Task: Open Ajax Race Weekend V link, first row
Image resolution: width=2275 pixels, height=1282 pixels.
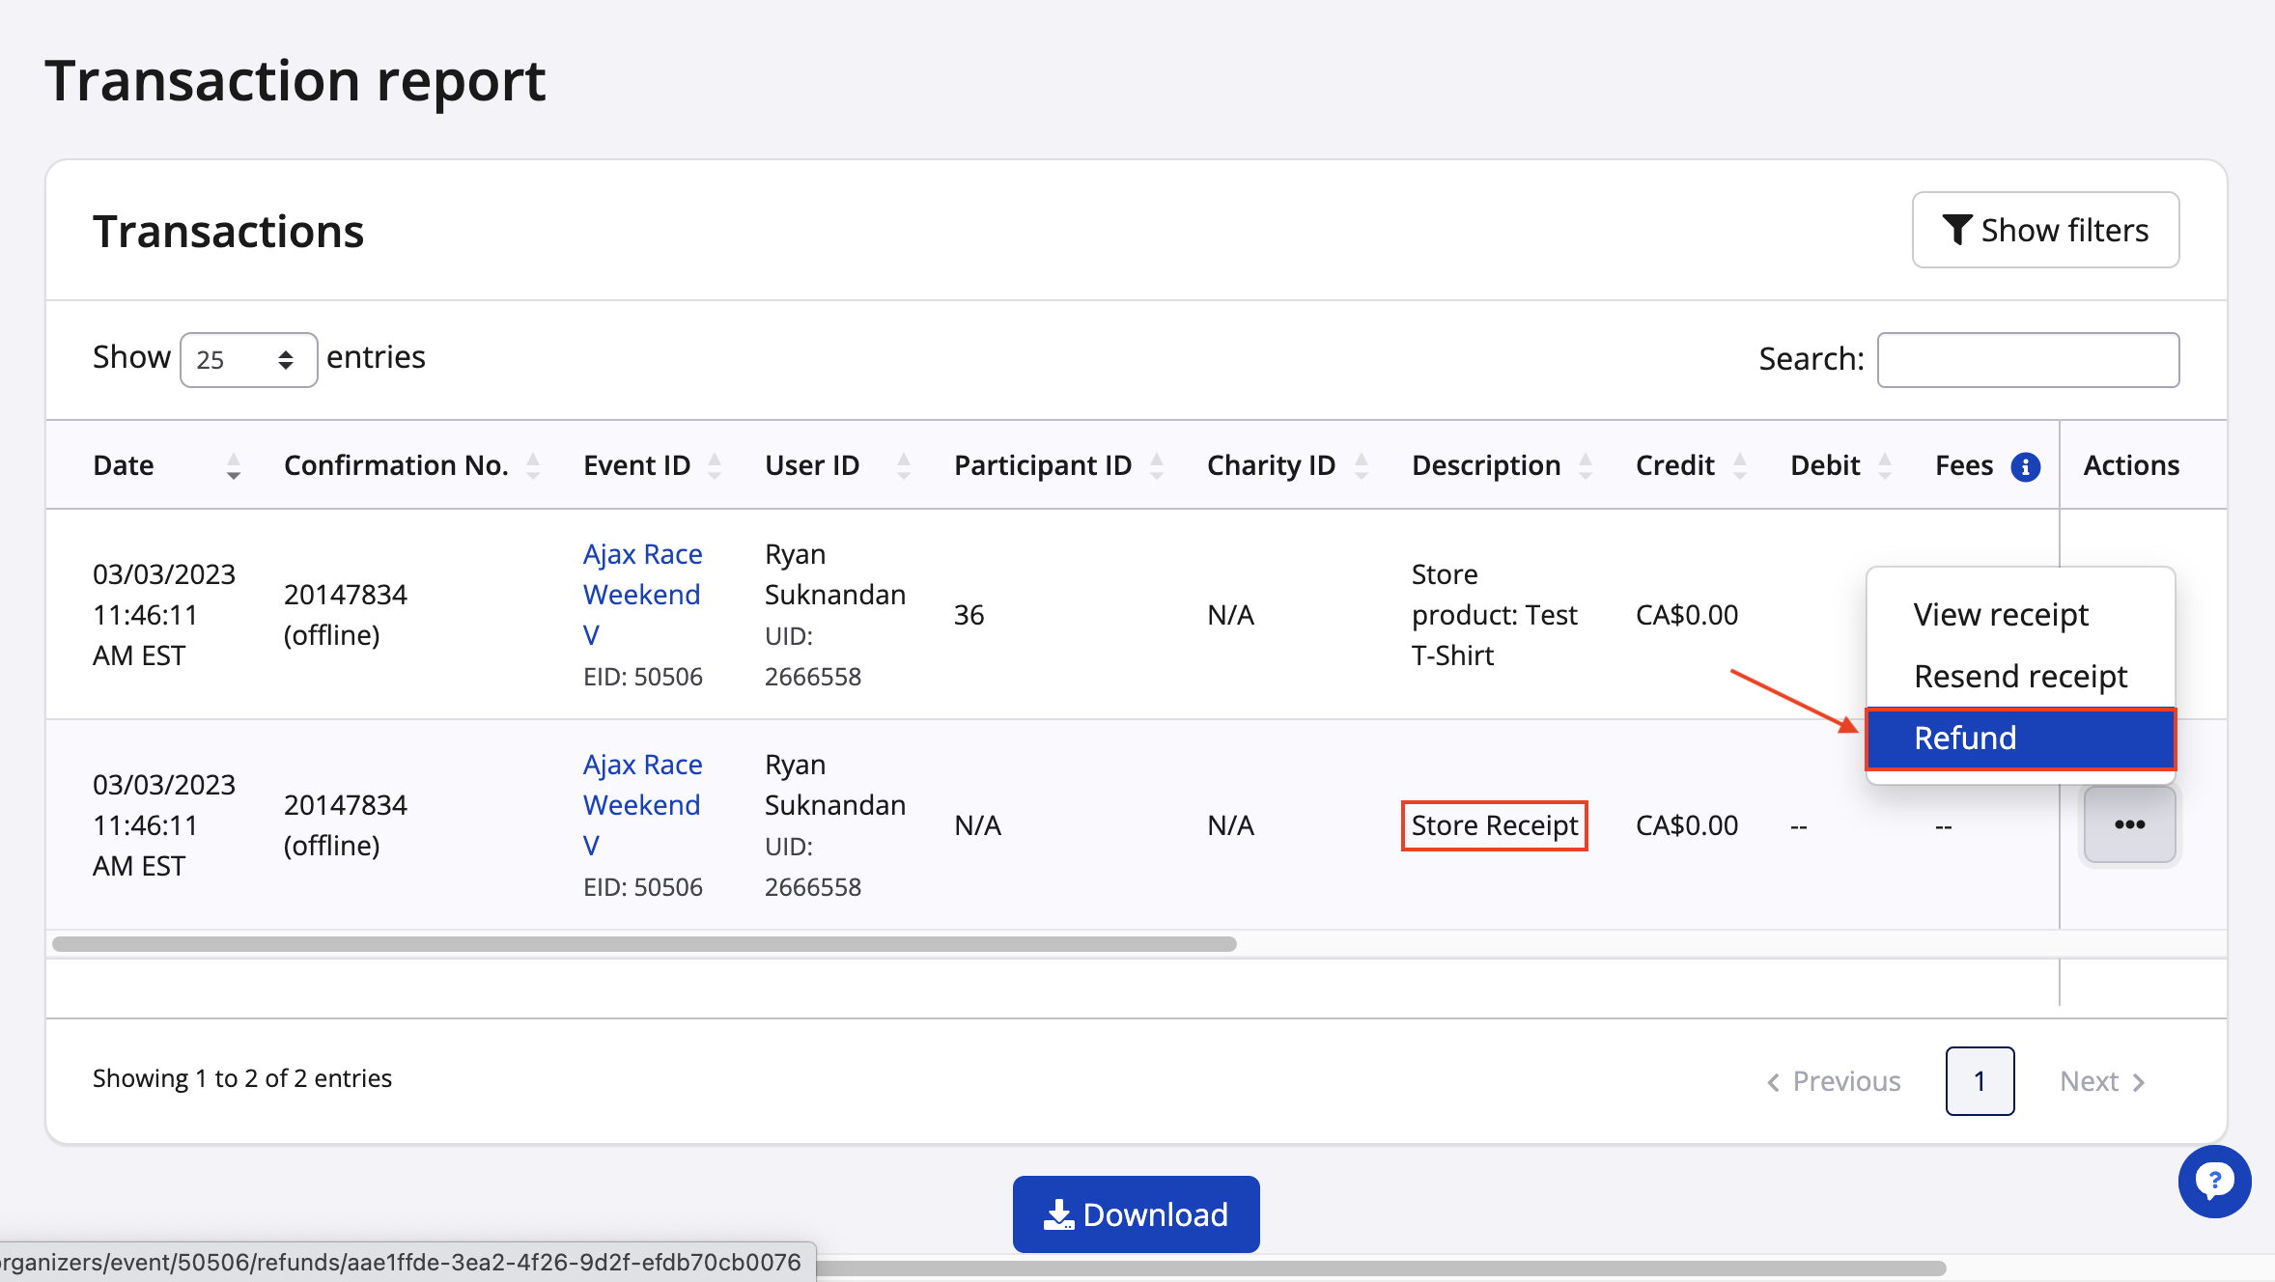Action: click(642, 594)
